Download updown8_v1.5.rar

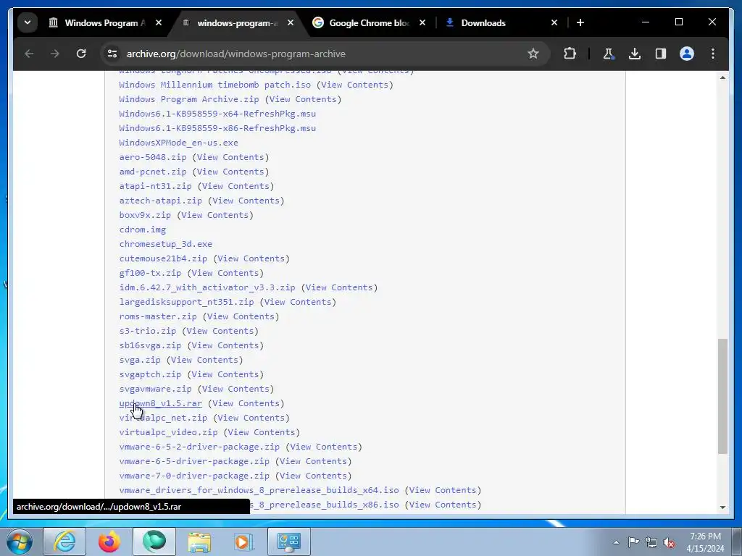pyautogui.click(x=160, y=403)
